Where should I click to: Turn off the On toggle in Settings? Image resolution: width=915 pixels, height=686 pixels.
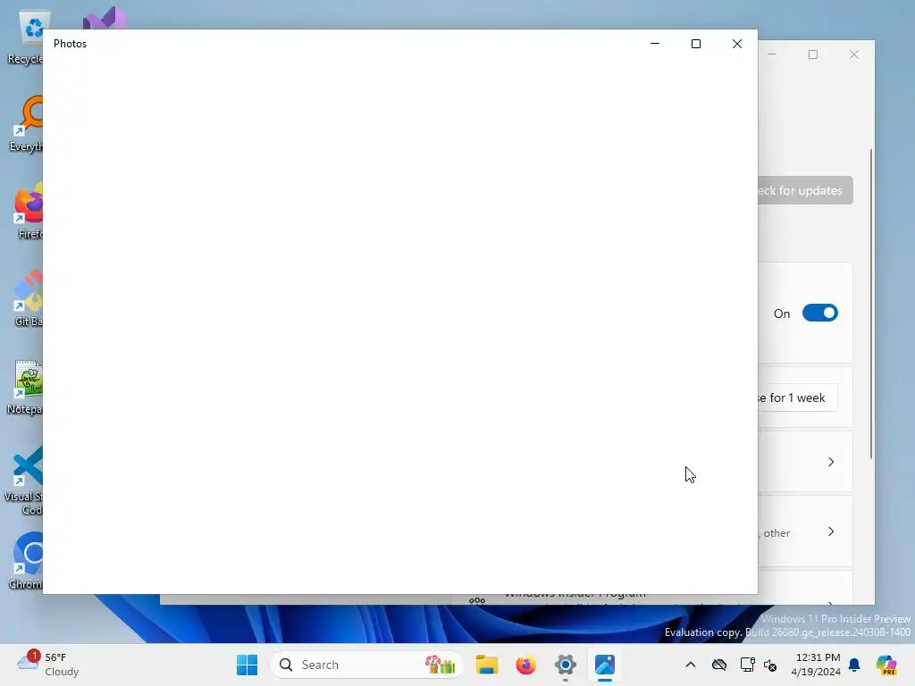pyautogui.click(x=820, y=314)
